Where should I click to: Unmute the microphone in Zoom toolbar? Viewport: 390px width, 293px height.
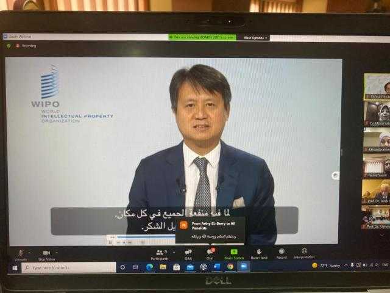[x=21, y=255]
